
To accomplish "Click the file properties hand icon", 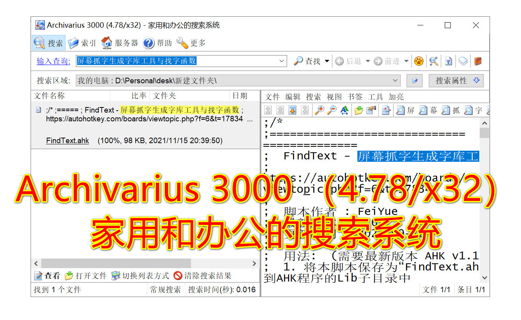I will point(371,111).
